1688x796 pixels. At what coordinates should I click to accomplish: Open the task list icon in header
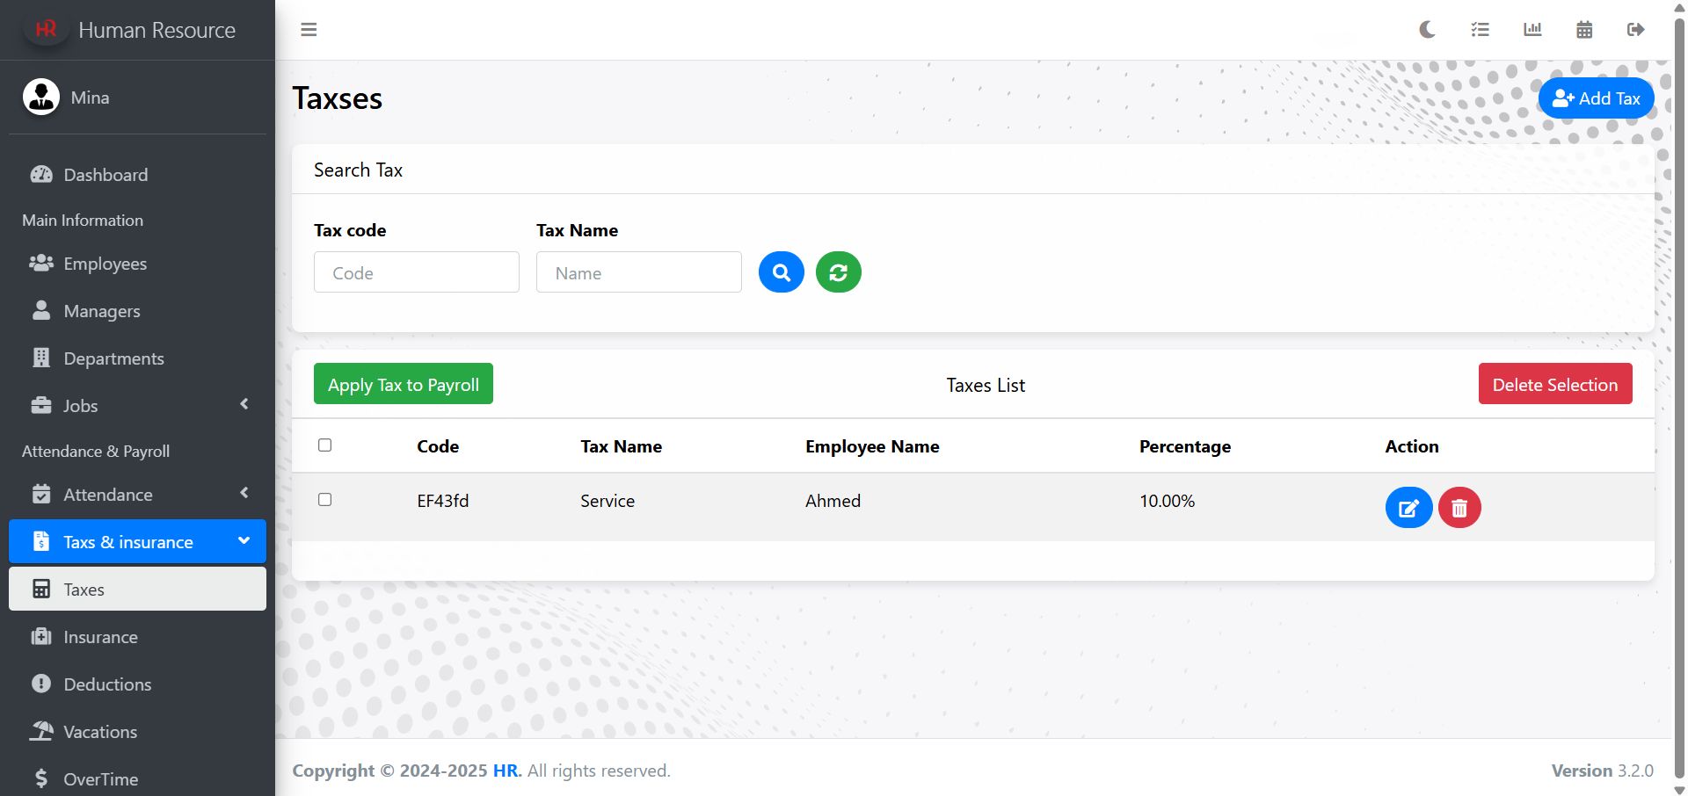pos(1480,30)
